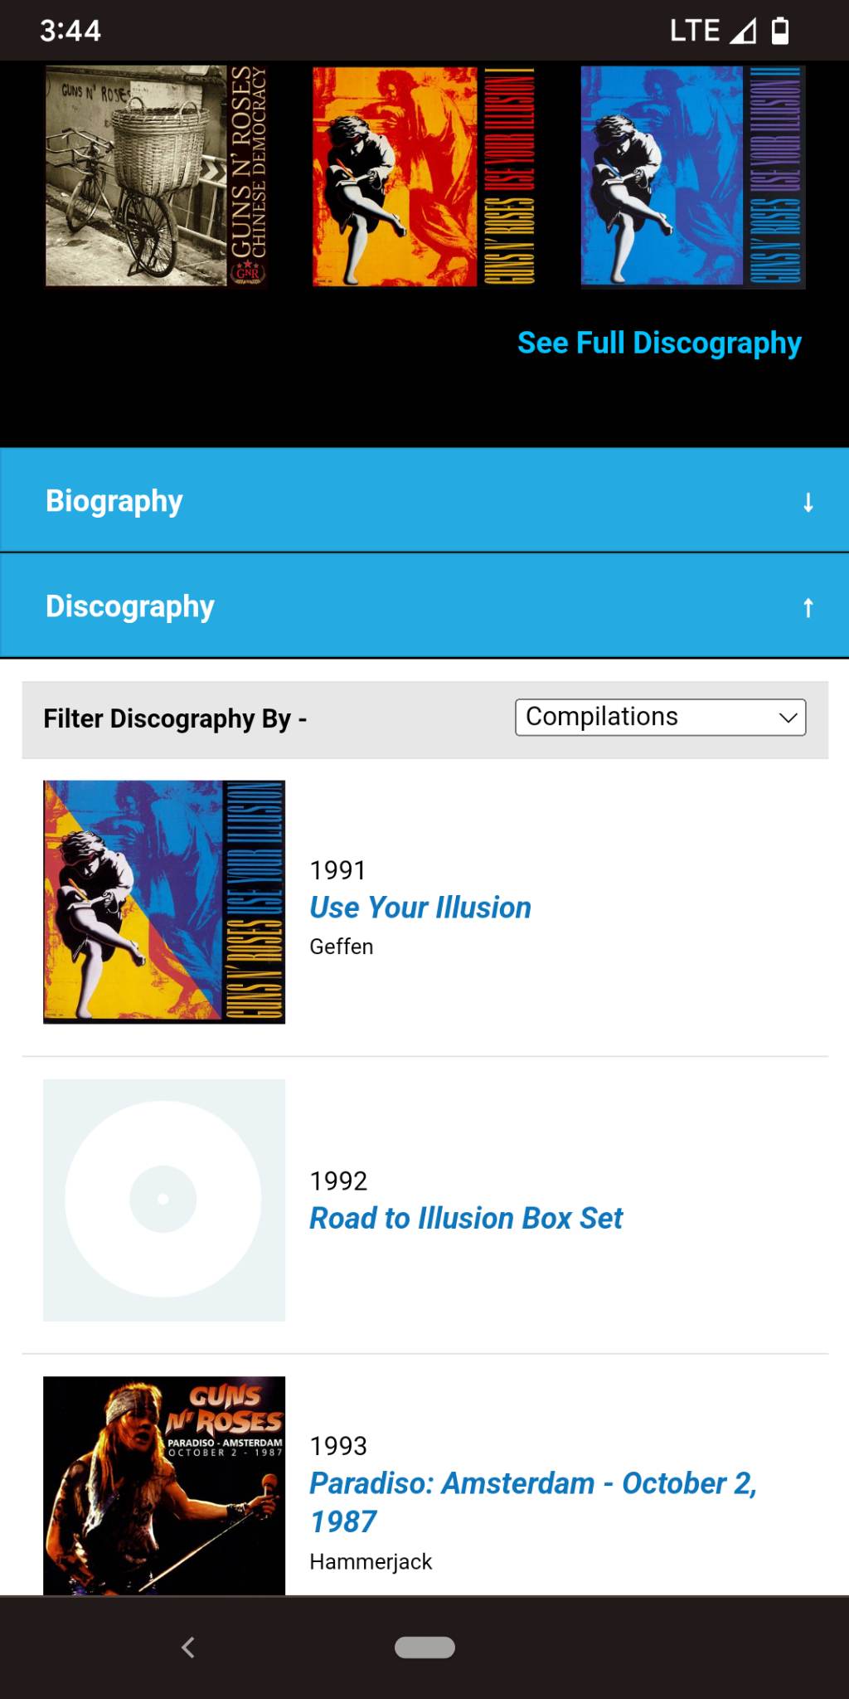Screen dimensions: 849x1699
Task: Collapse the Discography section up arrow
Action: [x=808, y=607]
